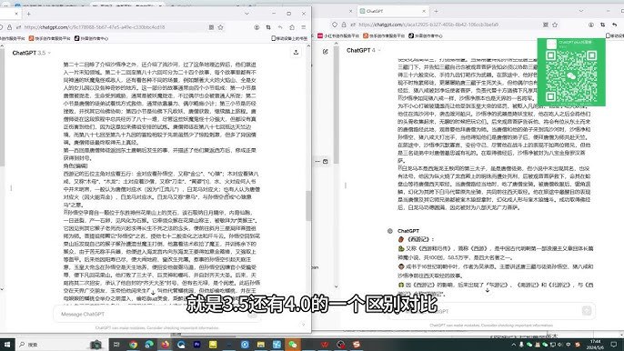Click the share chat icon in left window

click(x=296, y=52)
